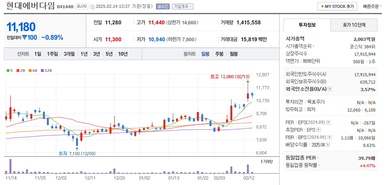391x185 pixels.
Task: Click the 동일업종 PER value 39.79배
Action: click(367, 158)
